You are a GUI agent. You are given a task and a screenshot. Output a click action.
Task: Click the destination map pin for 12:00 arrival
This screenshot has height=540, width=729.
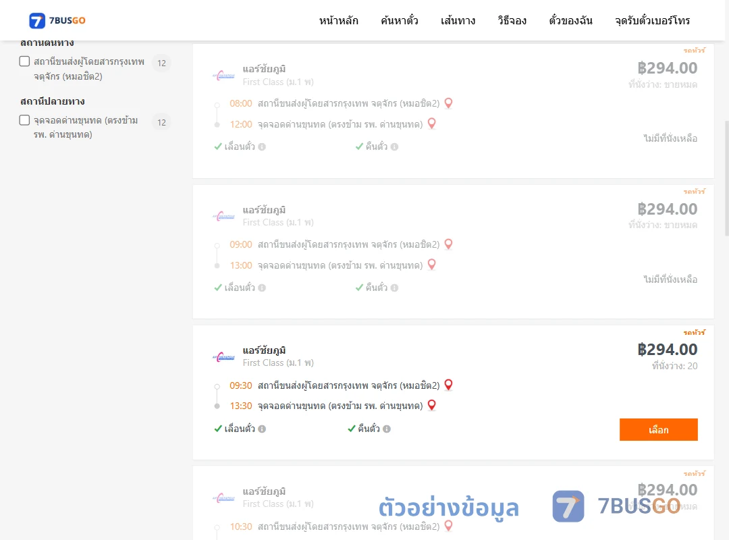[431, 124]
